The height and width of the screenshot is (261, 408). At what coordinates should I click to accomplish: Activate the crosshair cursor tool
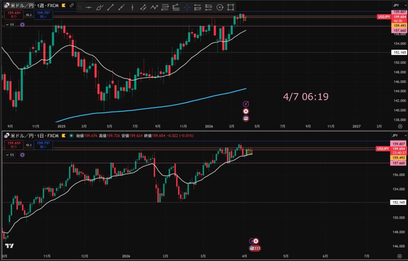(x=186, y=7)
